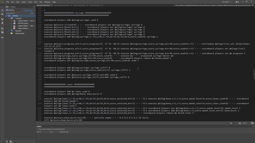Image resolution: width=255 pixels, height=143 pixels.
Task: Click the Format Source Code icon
Action: click(2, 23)
